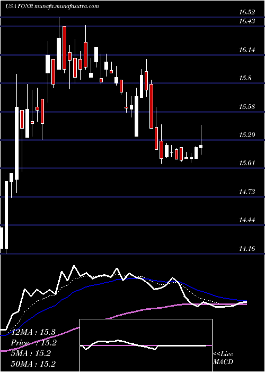Click the 14.44 price level label

pyautogui.click(x=247, y=220)
